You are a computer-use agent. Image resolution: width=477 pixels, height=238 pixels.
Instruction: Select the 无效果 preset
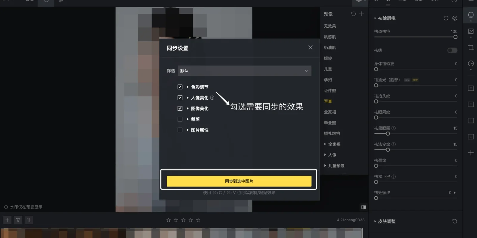coord(330,26)
